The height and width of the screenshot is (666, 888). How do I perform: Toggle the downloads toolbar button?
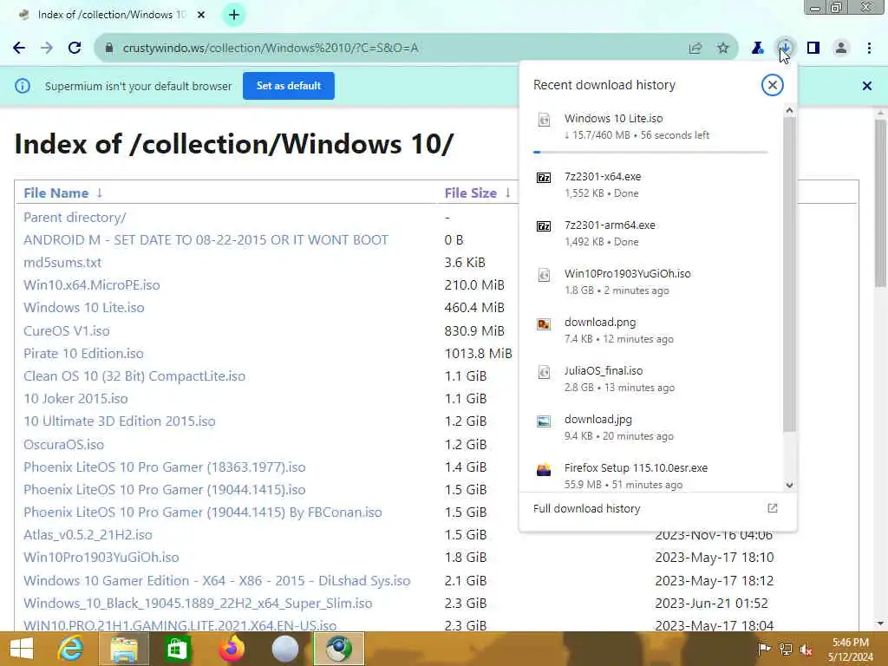785,48
